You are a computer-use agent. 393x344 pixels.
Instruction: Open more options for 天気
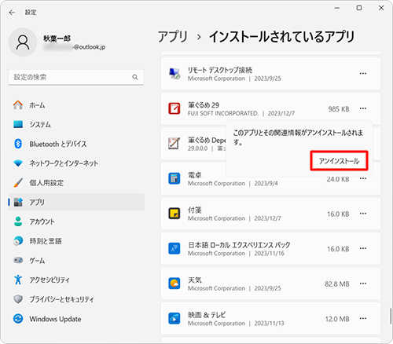[x=363, y=284]
